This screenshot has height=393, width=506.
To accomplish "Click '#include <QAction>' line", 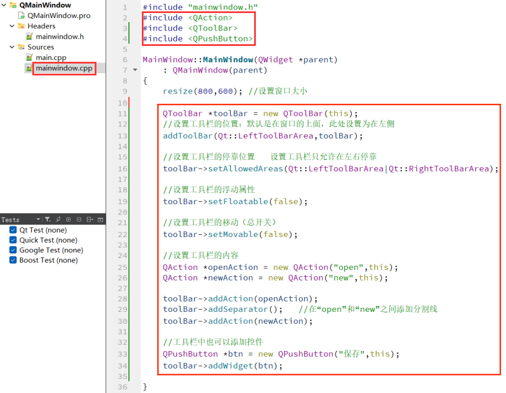I will (x=188, y=18).
